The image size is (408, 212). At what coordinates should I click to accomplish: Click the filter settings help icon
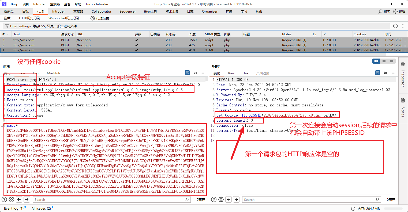click(395, 26)
